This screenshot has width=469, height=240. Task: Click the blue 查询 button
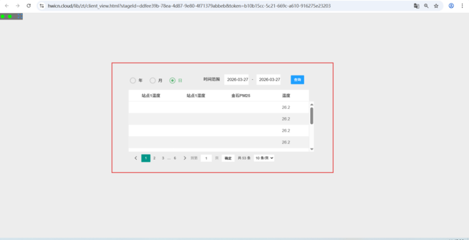(297, 79)
